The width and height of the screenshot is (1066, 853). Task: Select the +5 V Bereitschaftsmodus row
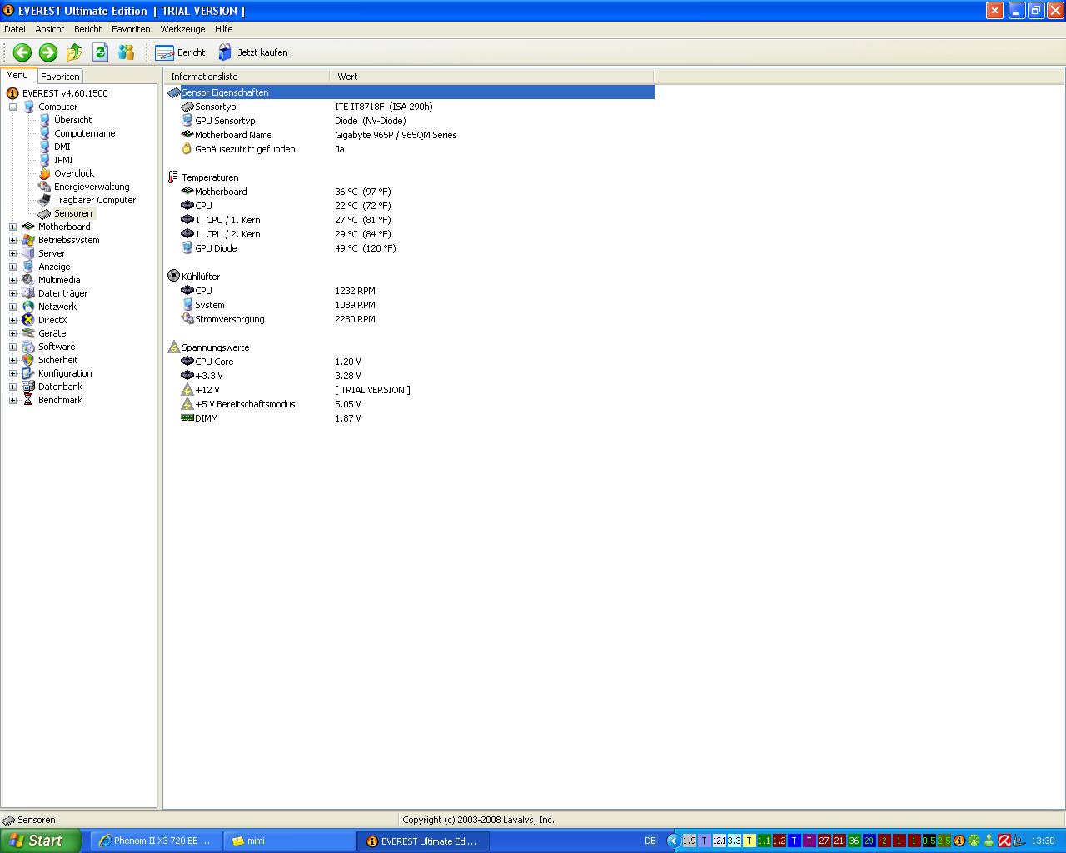pos(410,404)
